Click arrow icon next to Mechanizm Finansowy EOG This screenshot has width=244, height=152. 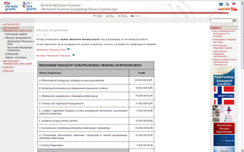pos(68,49)
